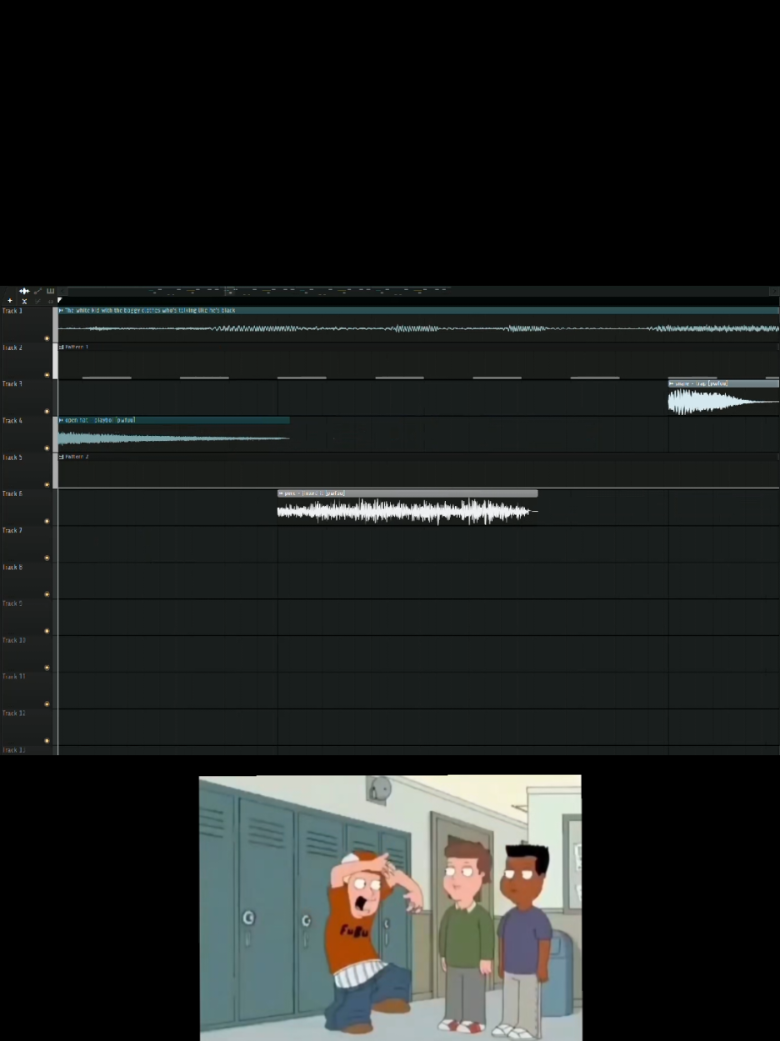Toggle the Track 8 mute dot
The height and width of the screenshot is (1041, 780).
coord(47,595)
